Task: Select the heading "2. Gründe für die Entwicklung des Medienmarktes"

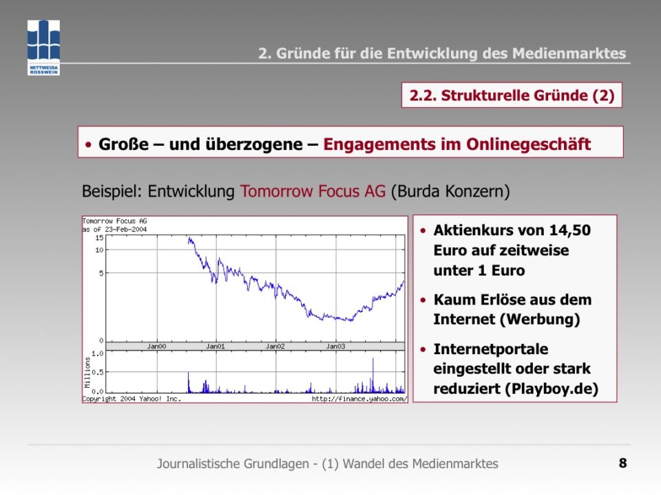Action: (x=442, y=54)
